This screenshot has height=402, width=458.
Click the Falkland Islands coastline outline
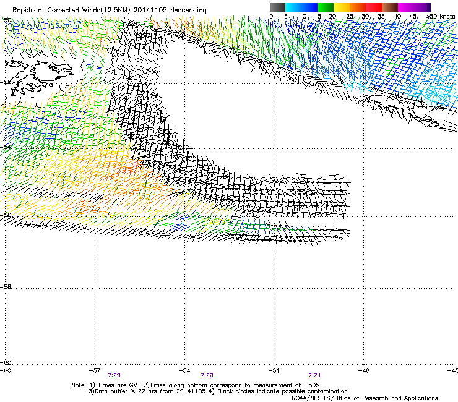click(x=40, y=77)
